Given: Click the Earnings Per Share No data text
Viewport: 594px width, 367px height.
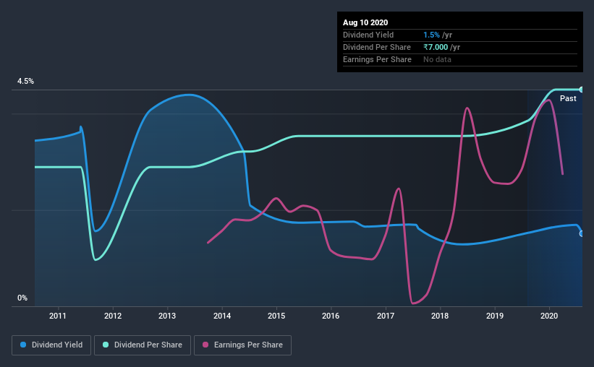Looking at the screenshot, I should pyautogui.click(x=437, y=59).
